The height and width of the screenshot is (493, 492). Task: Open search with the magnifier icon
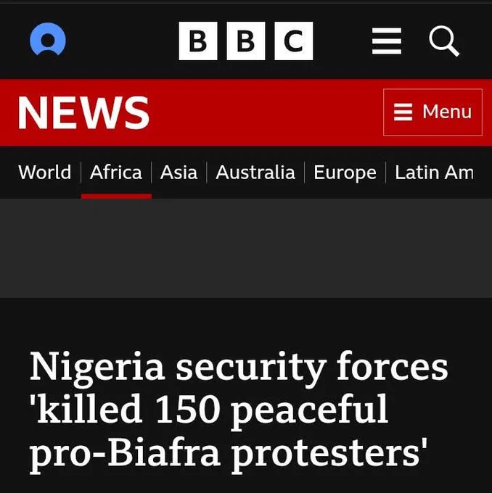point(444,41)
